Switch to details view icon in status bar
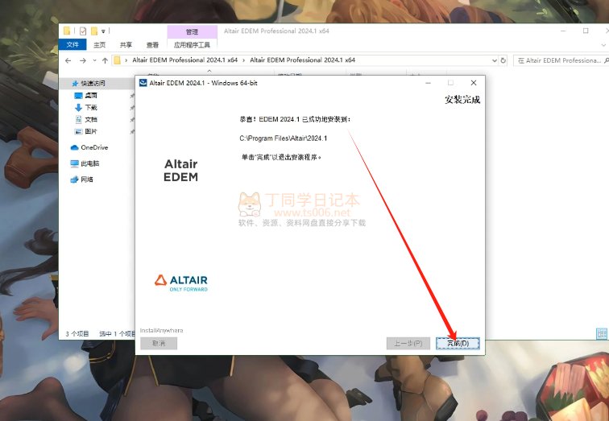 pyautogui.click(x=602, y=334)
